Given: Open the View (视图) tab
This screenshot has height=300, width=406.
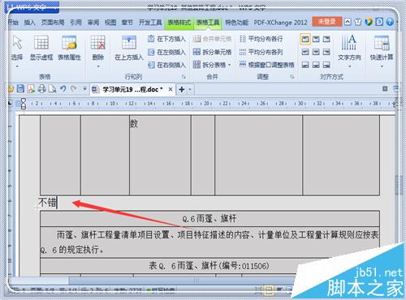Looking at the screenshot, I should point(110,22).
